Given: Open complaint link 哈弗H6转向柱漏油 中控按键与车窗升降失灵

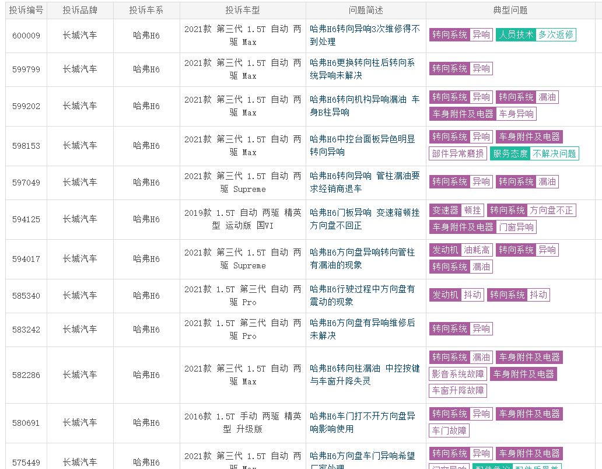Looking at the screenshot, I should pos(365,374).
